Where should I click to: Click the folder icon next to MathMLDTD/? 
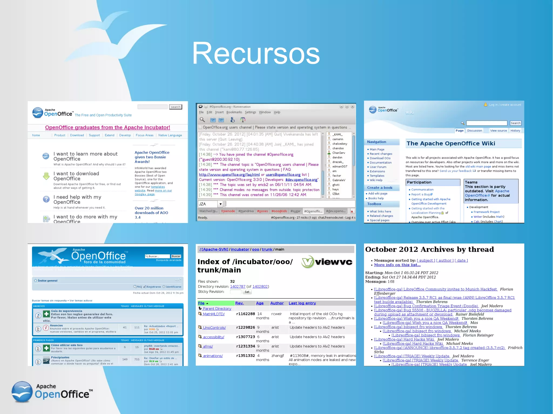click(x=200, y=314)
